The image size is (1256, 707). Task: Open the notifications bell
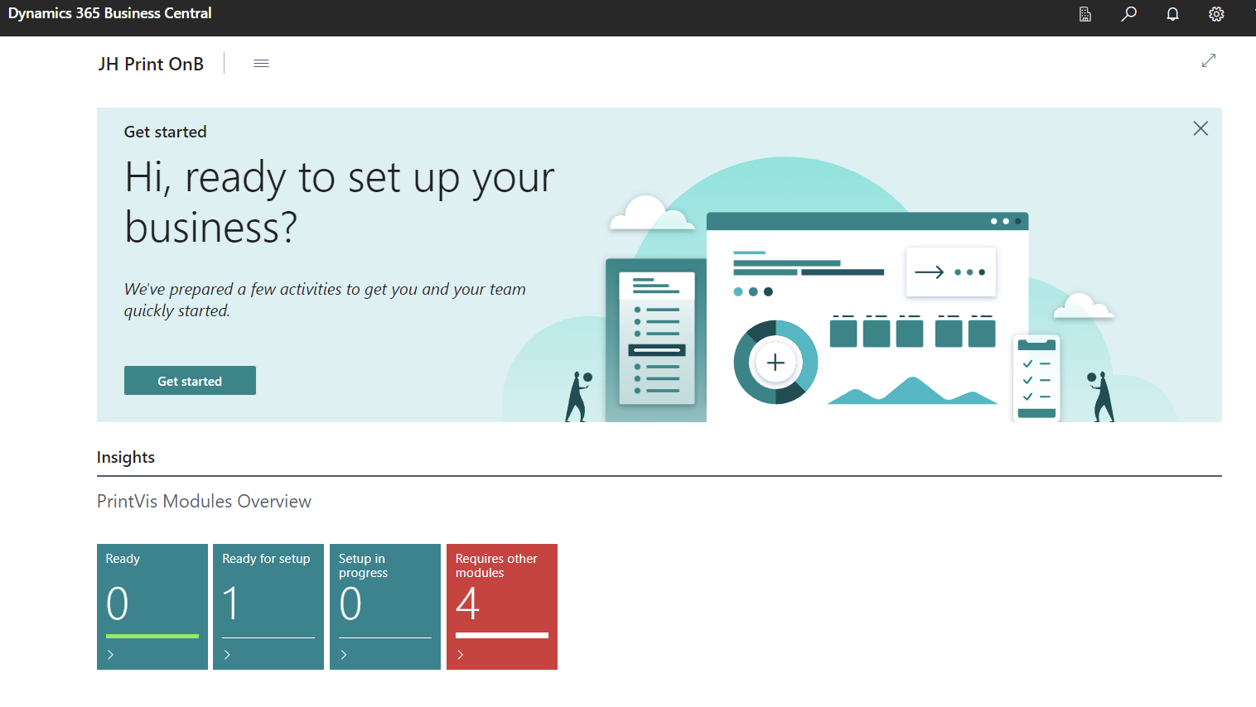pyautogui.click(x=1172, y=14)
